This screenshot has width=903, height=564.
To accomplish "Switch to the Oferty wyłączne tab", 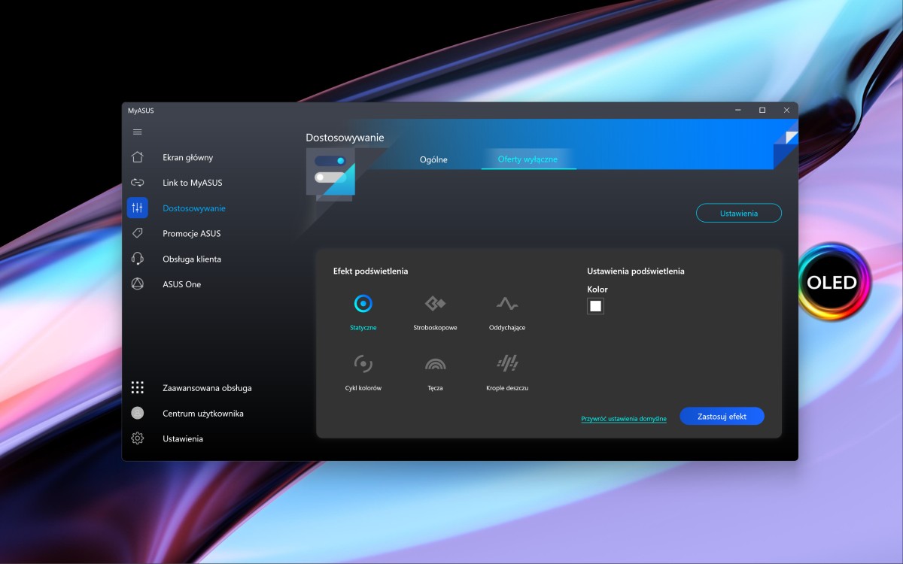I will (528, 159).
